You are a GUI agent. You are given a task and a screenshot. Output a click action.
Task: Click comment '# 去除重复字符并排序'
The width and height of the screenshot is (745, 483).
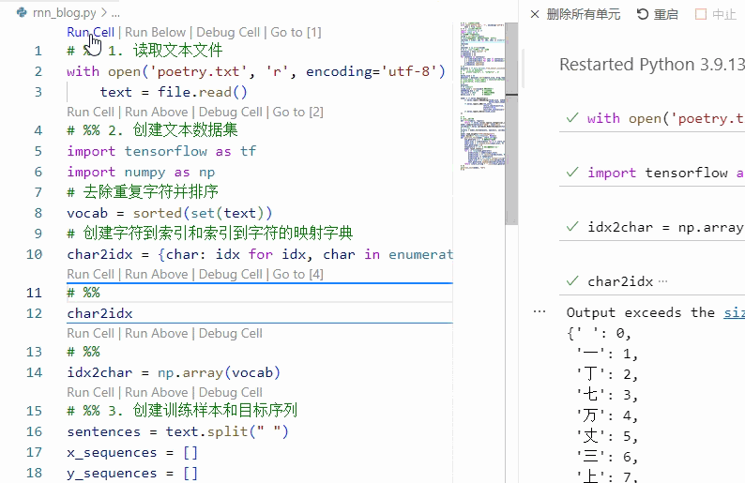143,192
